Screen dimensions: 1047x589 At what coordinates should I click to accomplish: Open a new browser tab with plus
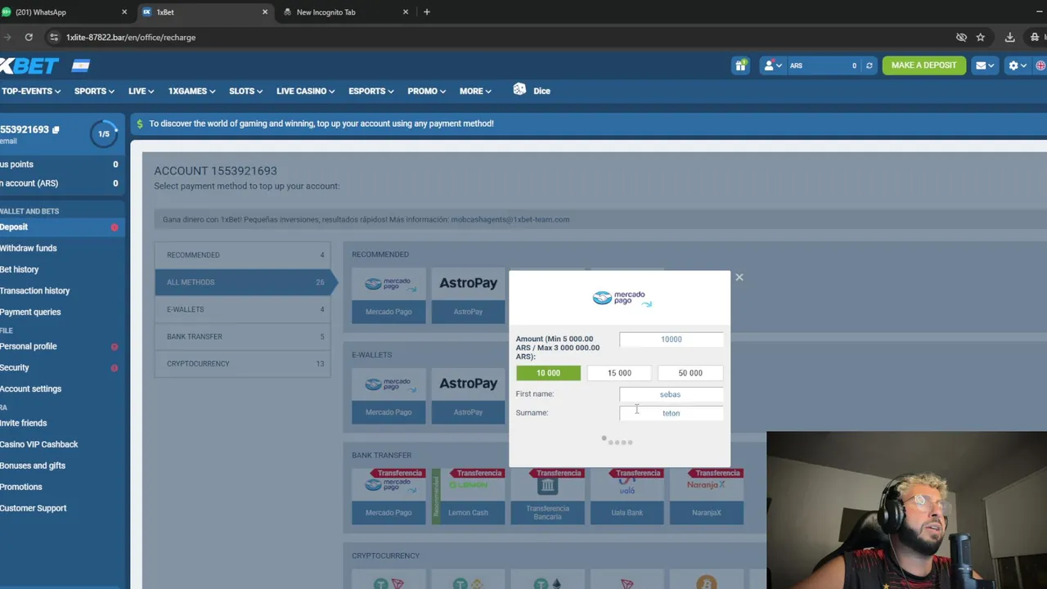click(426, 12)
